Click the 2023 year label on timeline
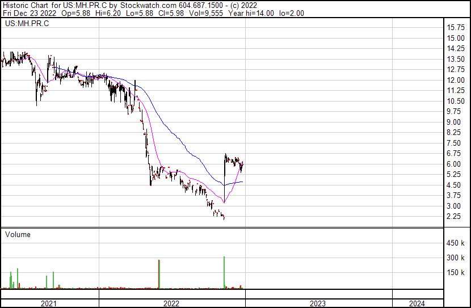The height and width of the screenshot is (308, 471). pyautogui.click(x=318, y=303)
